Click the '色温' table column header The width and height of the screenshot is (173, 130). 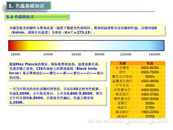point(150,63)
